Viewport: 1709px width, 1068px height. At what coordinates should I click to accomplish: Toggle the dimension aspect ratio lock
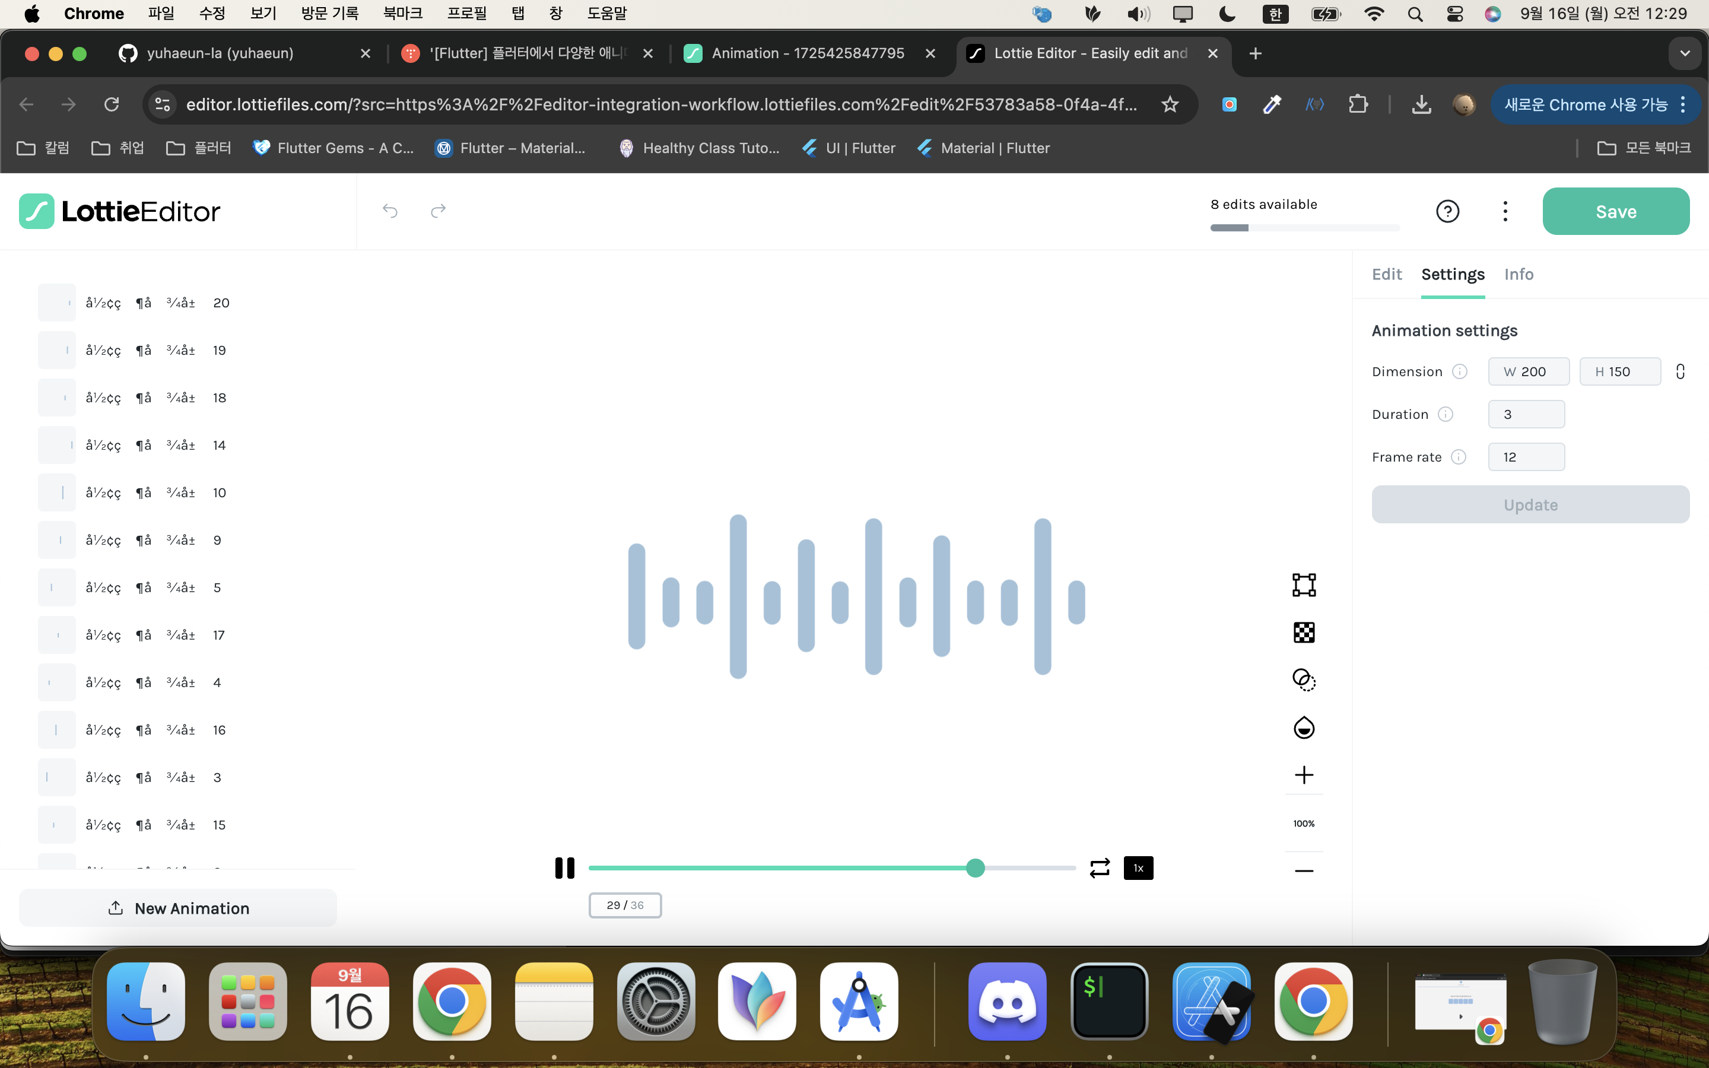coord(1680,371)
